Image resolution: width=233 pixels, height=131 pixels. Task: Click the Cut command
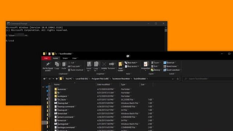click(x=71, y=63)
